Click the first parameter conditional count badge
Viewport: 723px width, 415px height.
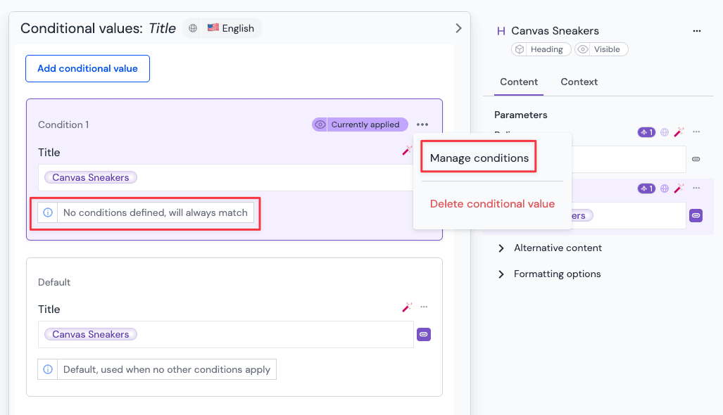pyautogui.click(x=646, y=132)
